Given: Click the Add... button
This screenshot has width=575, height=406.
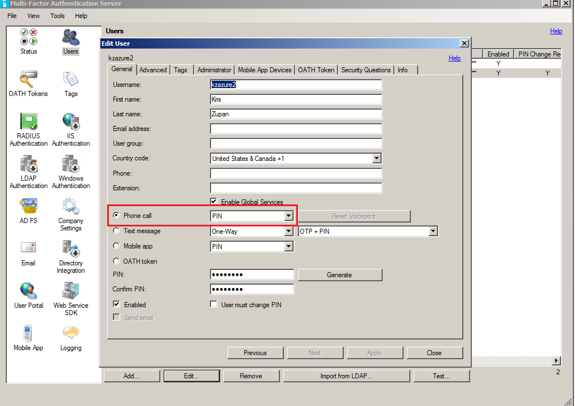Looking at the screenshot, I should [131, 376].
